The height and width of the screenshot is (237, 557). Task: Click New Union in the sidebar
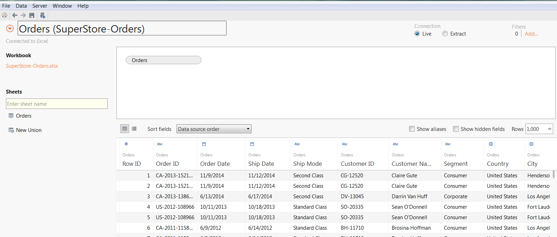point(29,130)
